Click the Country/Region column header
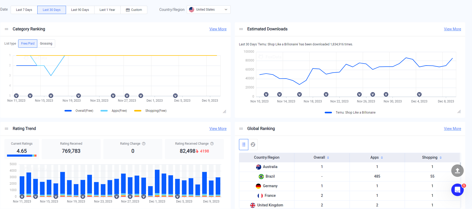472x209 pixels. coord(267,157)
